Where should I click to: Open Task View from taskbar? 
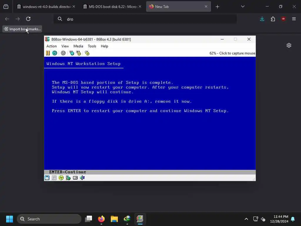tap(88, 219)
